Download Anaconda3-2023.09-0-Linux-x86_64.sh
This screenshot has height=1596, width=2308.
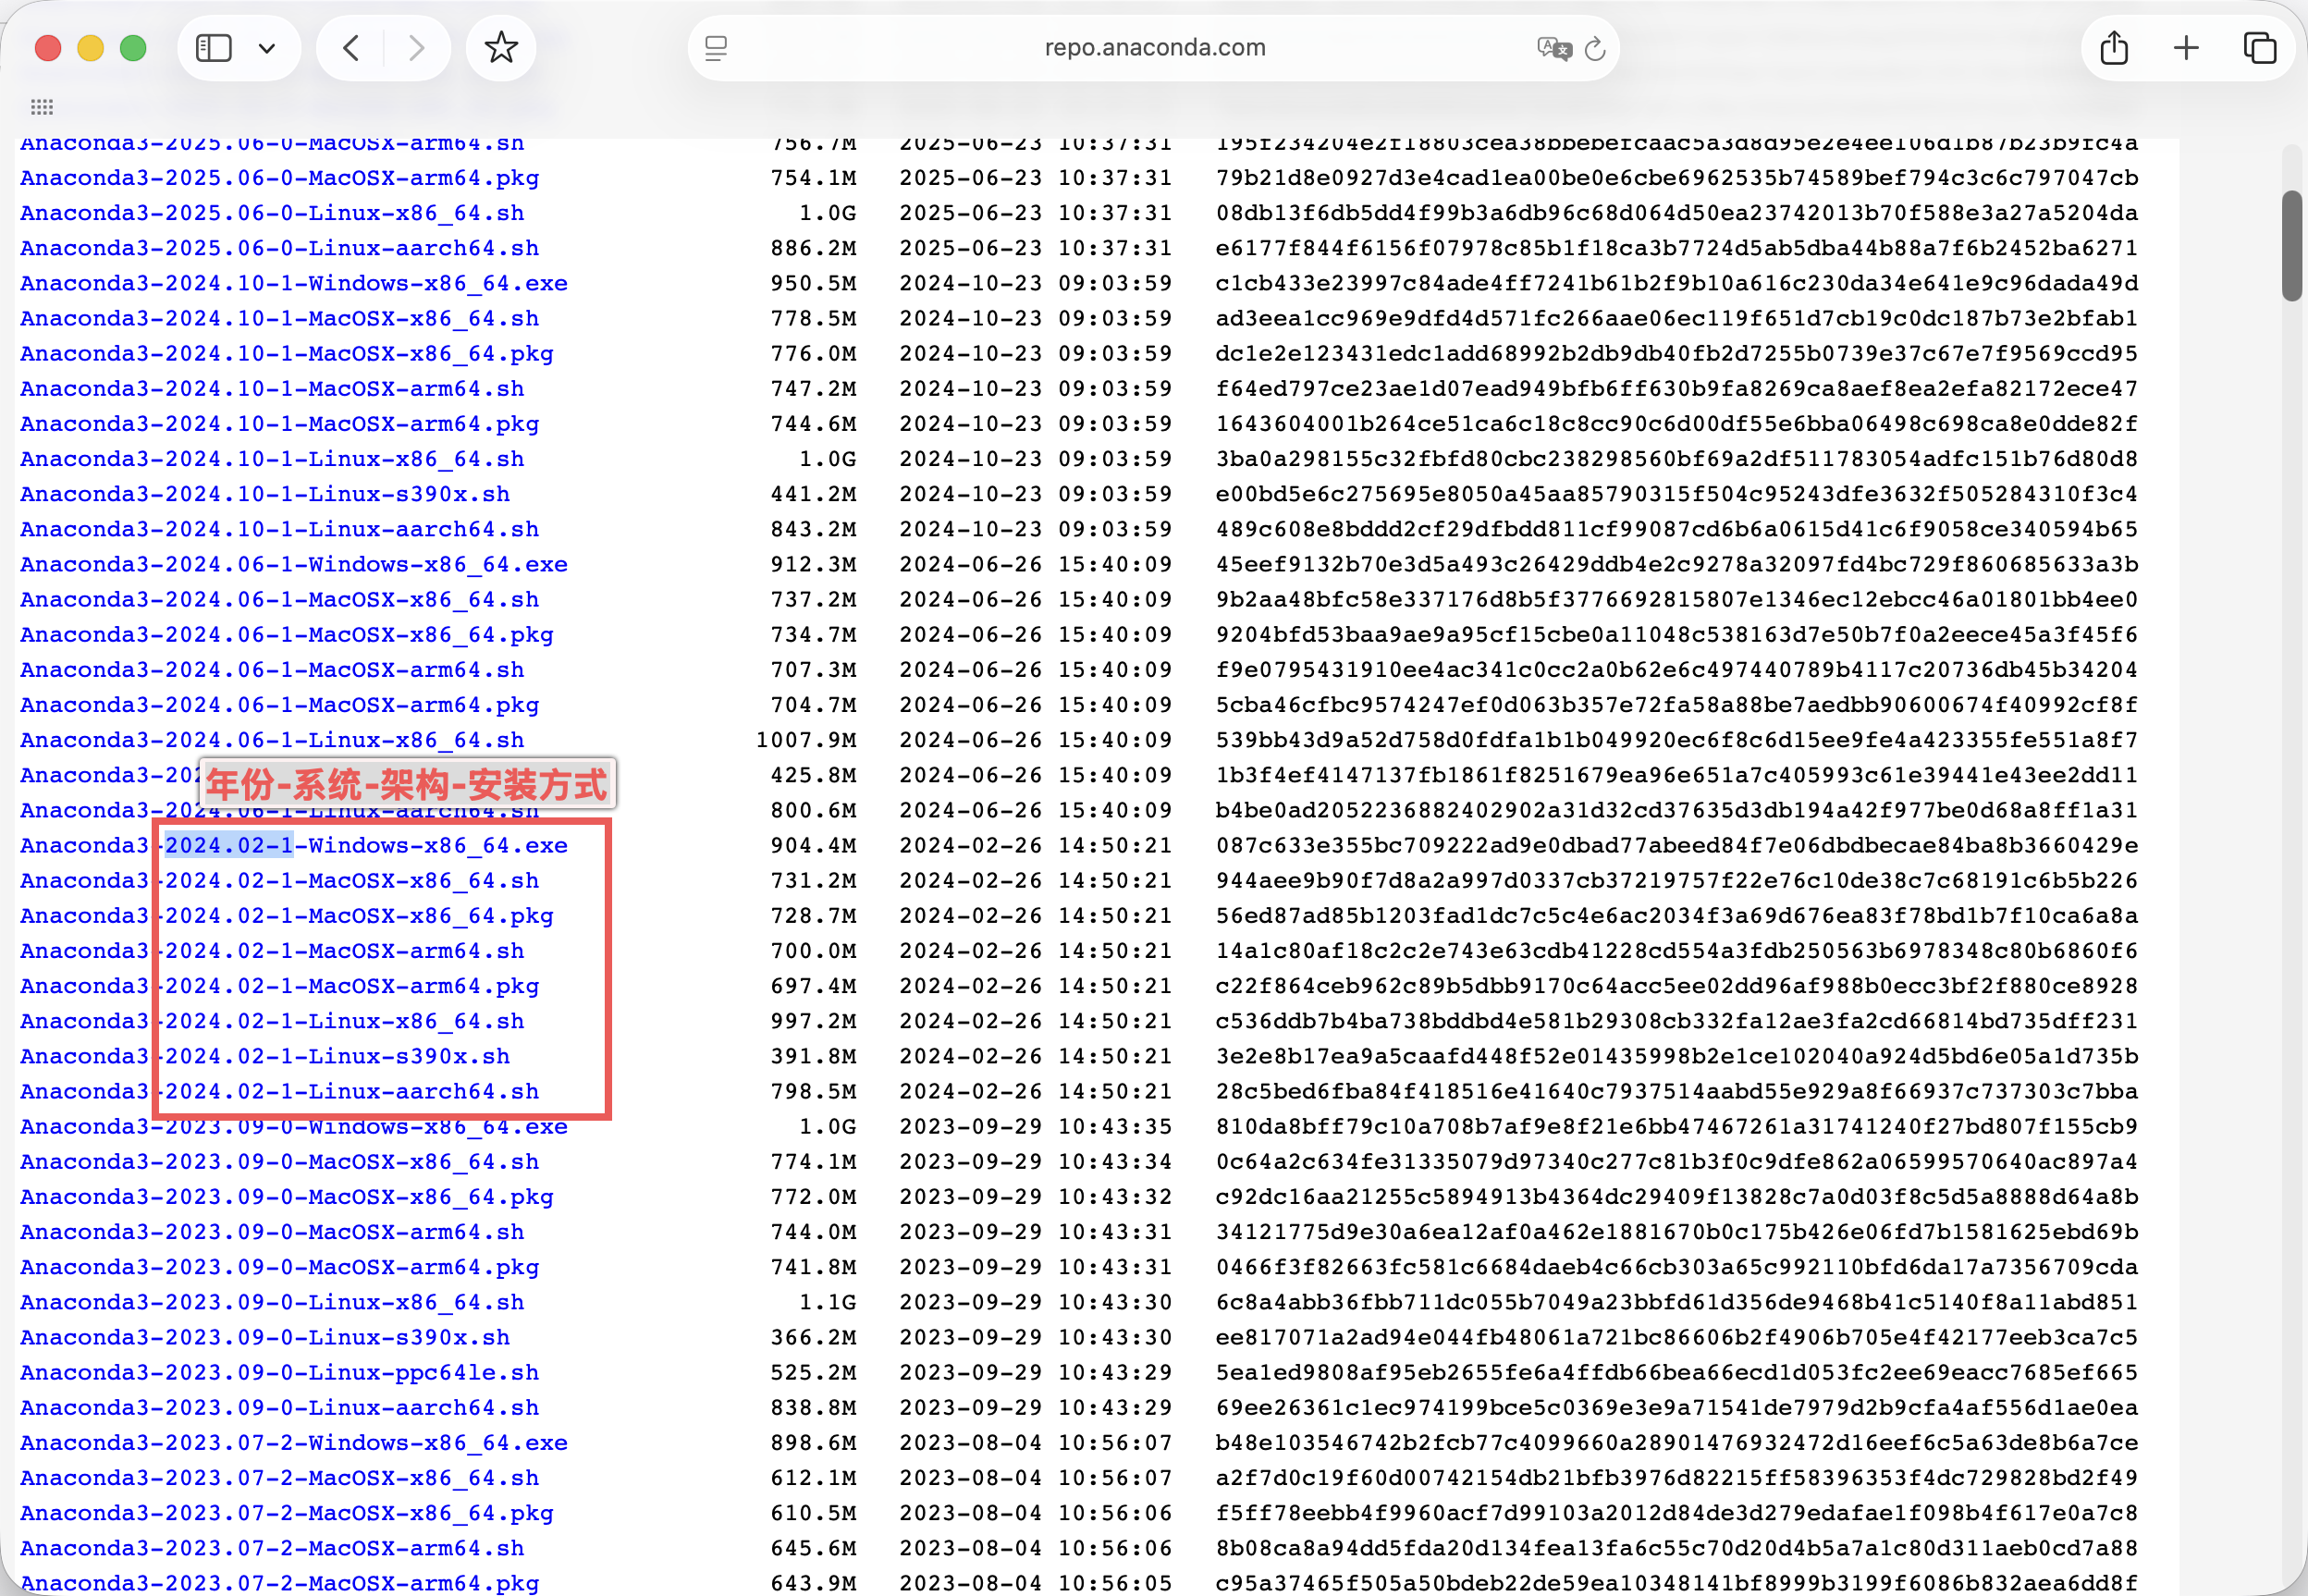point(272,1302)
